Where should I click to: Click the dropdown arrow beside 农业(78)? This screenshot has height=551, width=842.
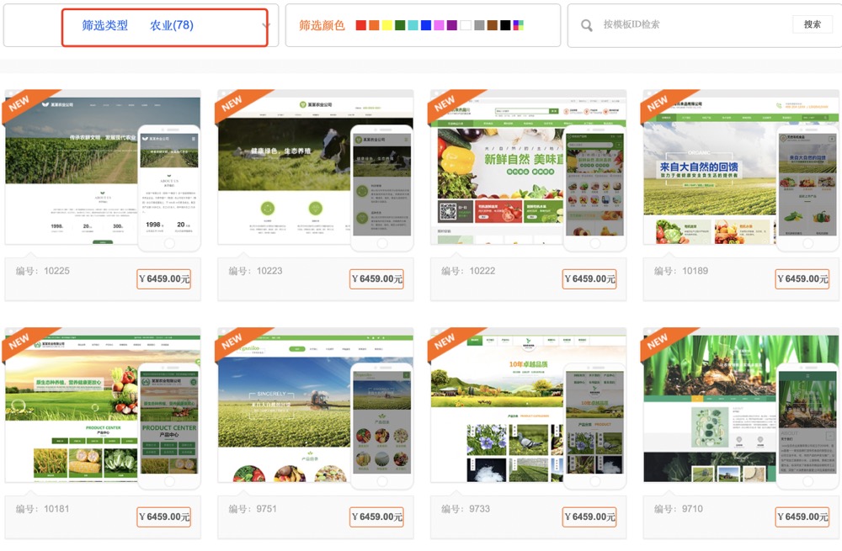tap(266, 26)
